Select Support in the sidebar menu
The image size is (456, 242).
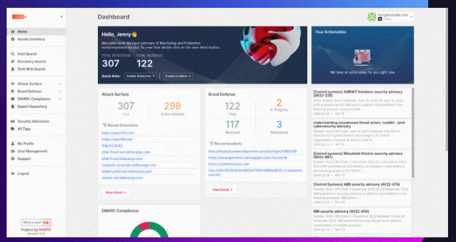[24, 159]
